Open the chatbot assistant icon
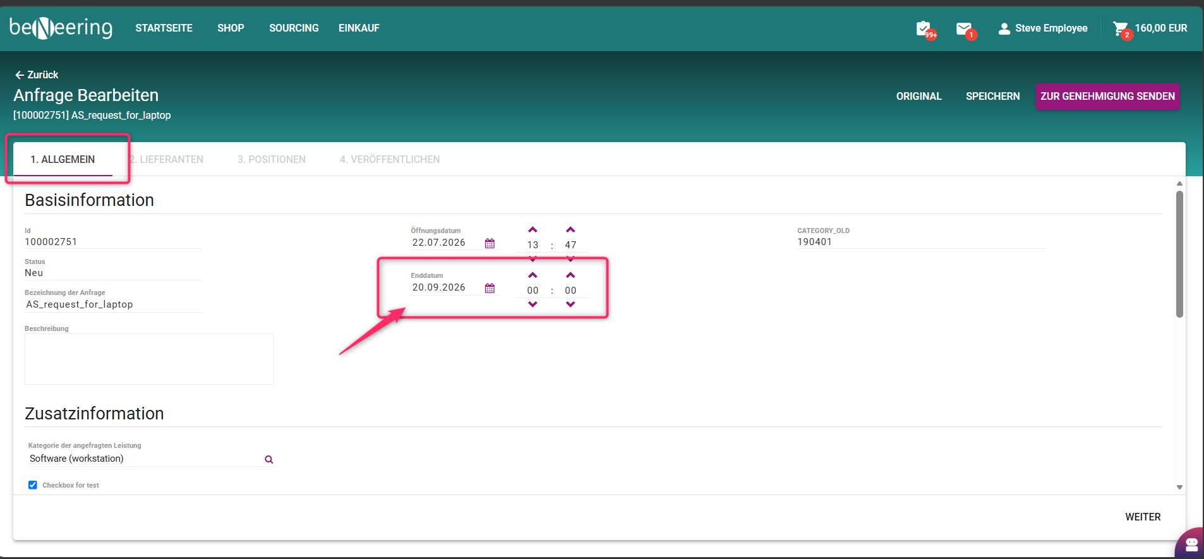Screen dimensions: 1204x559 point(1191,544)
